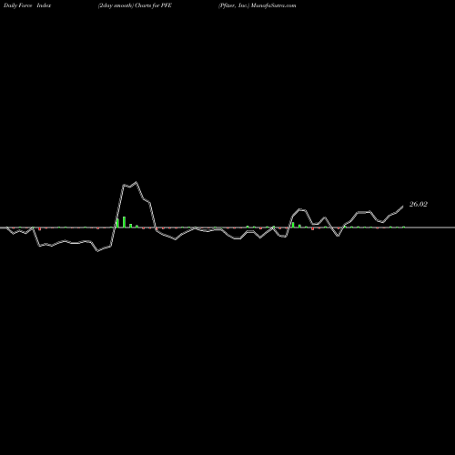Click the '(Pfizer, Inc.) MunafaSutra.com' text
The width and height of the screenshot is (455, 455).
pyautogui.click(x=257, y=5)
